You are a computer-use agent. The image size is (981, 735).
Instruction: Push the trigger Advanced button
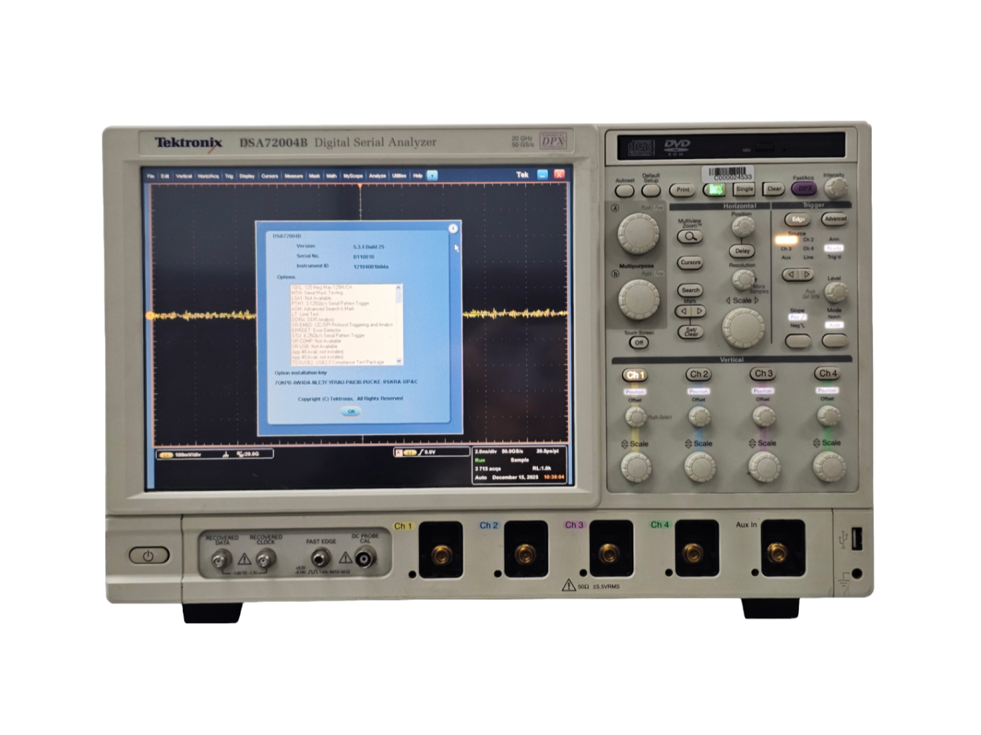click(835, 218)
